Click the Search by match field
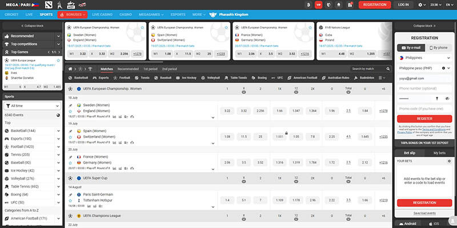This screenshot has height=228, width=457. (x=368, y=69)
